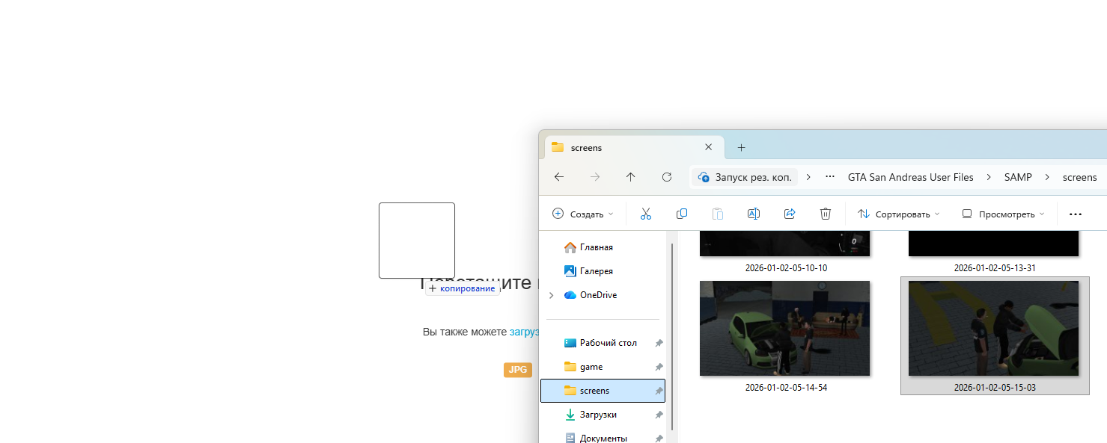This screenshot has height=443, width=1107.
Task: Open the Создать dropdown menu
Action: tap(583, 214)
